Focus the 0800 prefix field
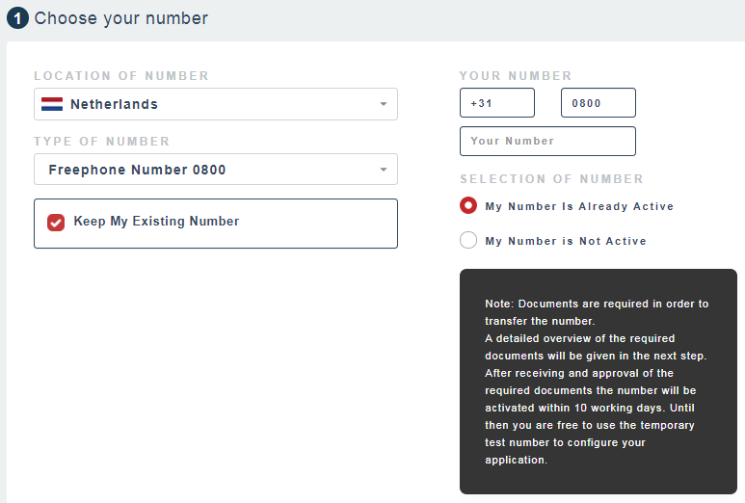 click(598, 103)
